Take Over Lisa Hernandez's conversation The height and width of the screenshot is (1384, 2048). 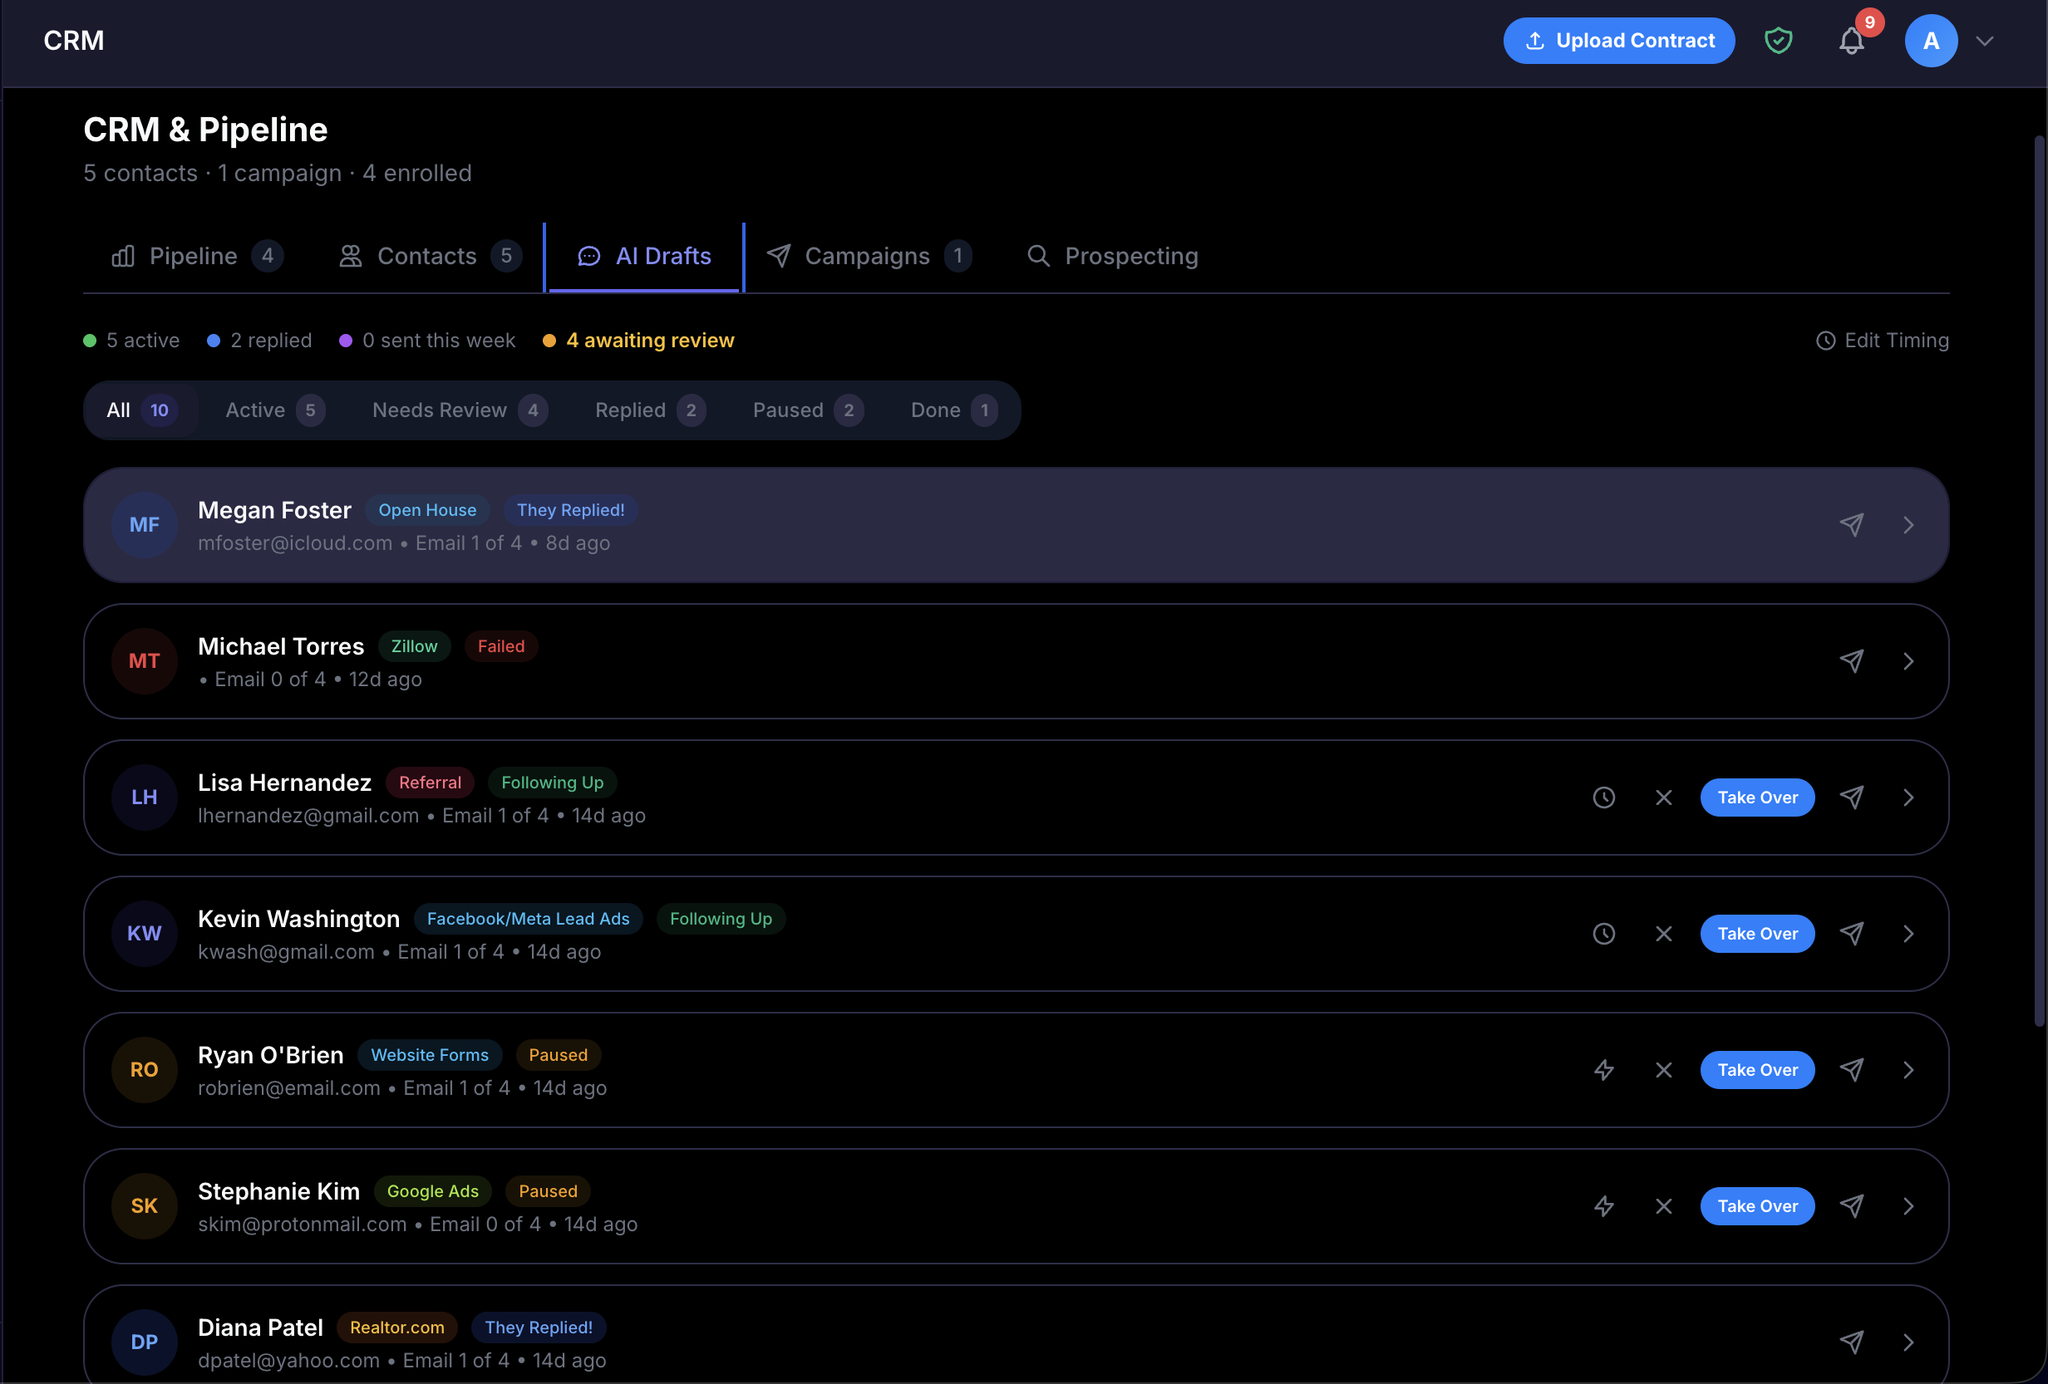point(1756,798)
